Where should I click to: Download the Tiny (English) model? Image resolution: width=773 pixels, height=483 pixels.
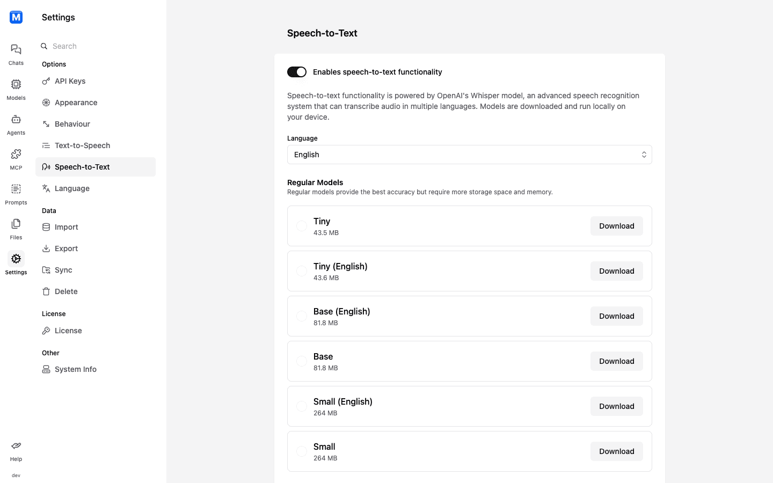(x=617, y=271)
